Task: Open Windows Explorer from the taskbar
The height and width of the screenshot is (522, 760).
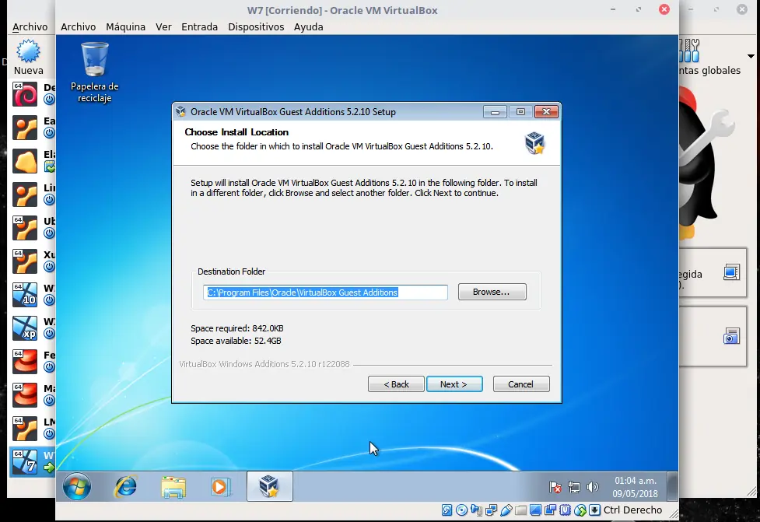Action: tap(173, 487)
